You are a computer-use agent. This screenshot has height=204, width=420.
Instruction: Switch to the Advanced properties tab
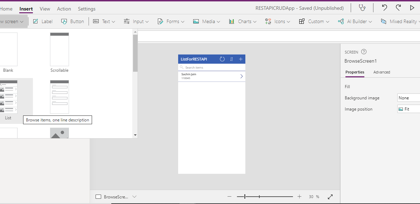coord(381,72)
